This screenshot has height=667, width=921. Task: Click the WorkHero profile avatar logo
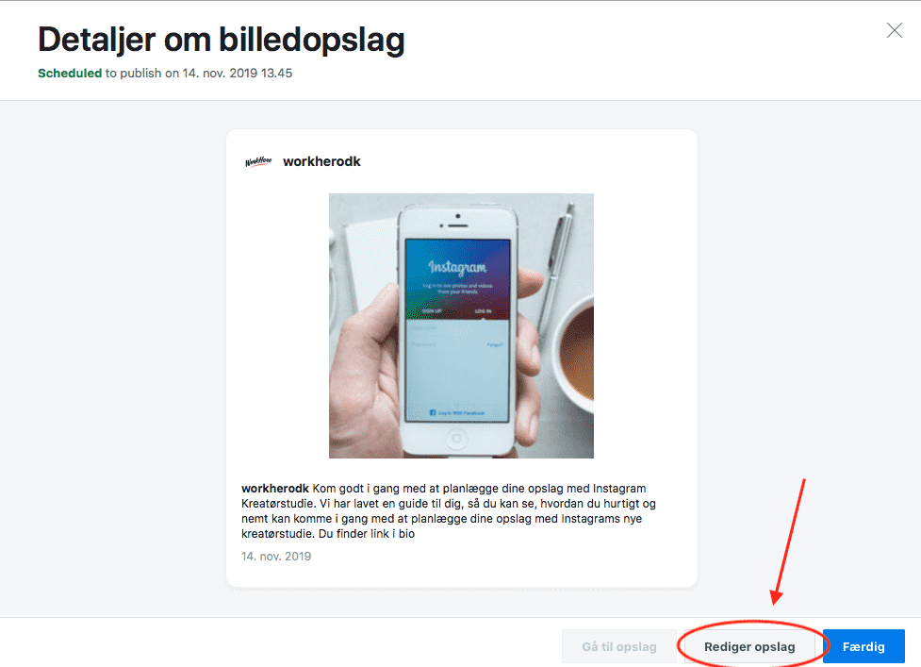click(x=258, y=161)
